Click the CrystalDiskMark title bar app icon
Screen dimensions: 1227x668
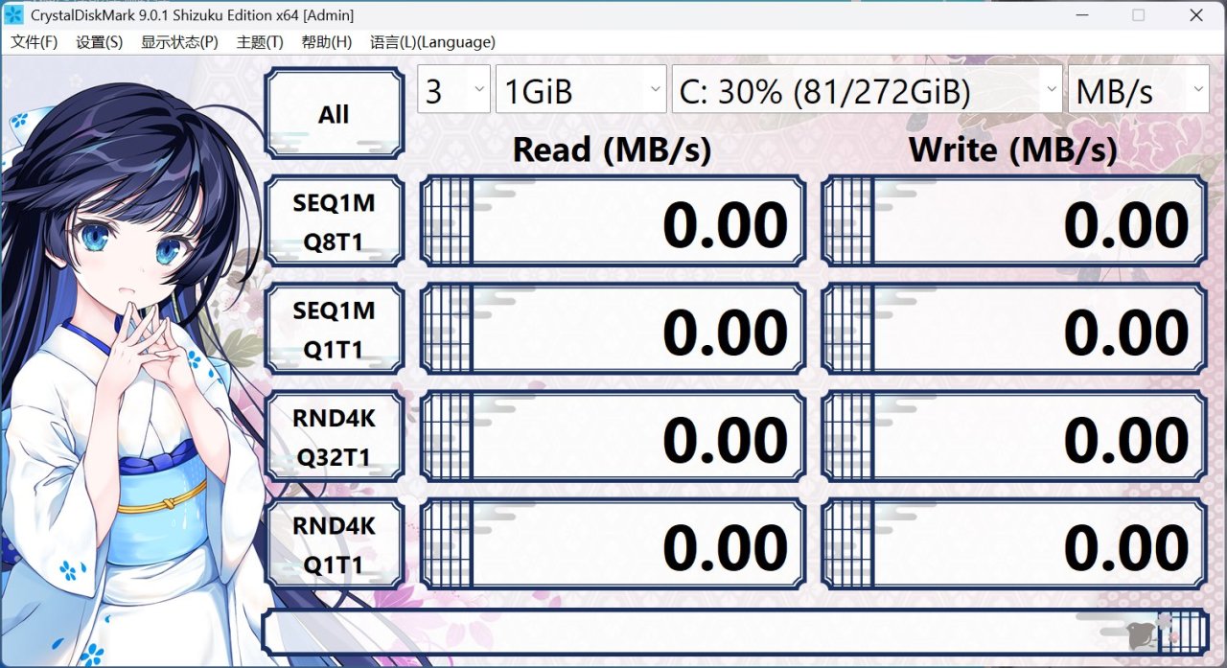point(14,15)
